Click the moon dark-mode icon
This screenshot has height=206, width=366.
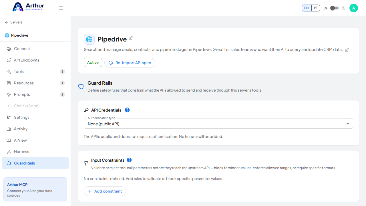point(344,8)
